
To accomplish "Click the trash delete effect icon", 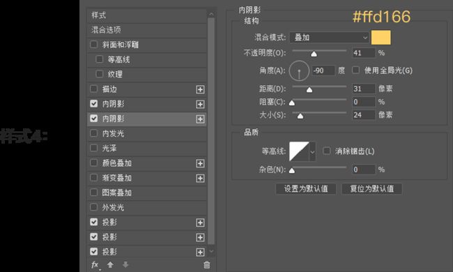I will [x=207, y=265].
